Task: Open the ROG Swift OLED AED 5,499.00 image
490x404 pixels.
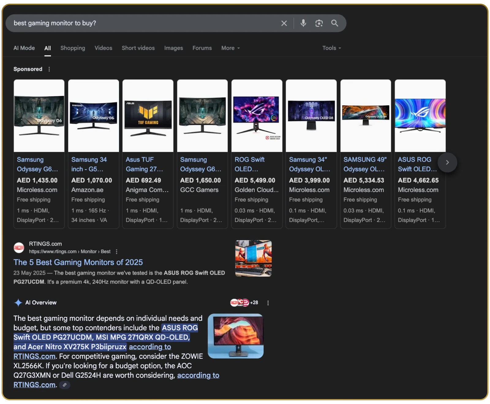Action: 257,116
